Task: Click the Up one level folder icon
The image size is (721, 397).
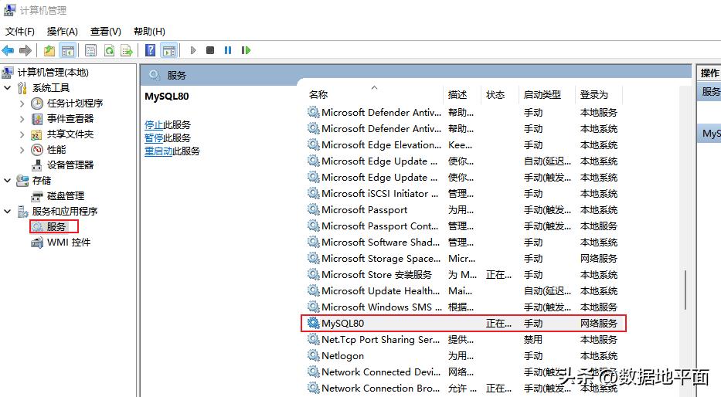Action: pyautogui.click(x=49, y=50)
